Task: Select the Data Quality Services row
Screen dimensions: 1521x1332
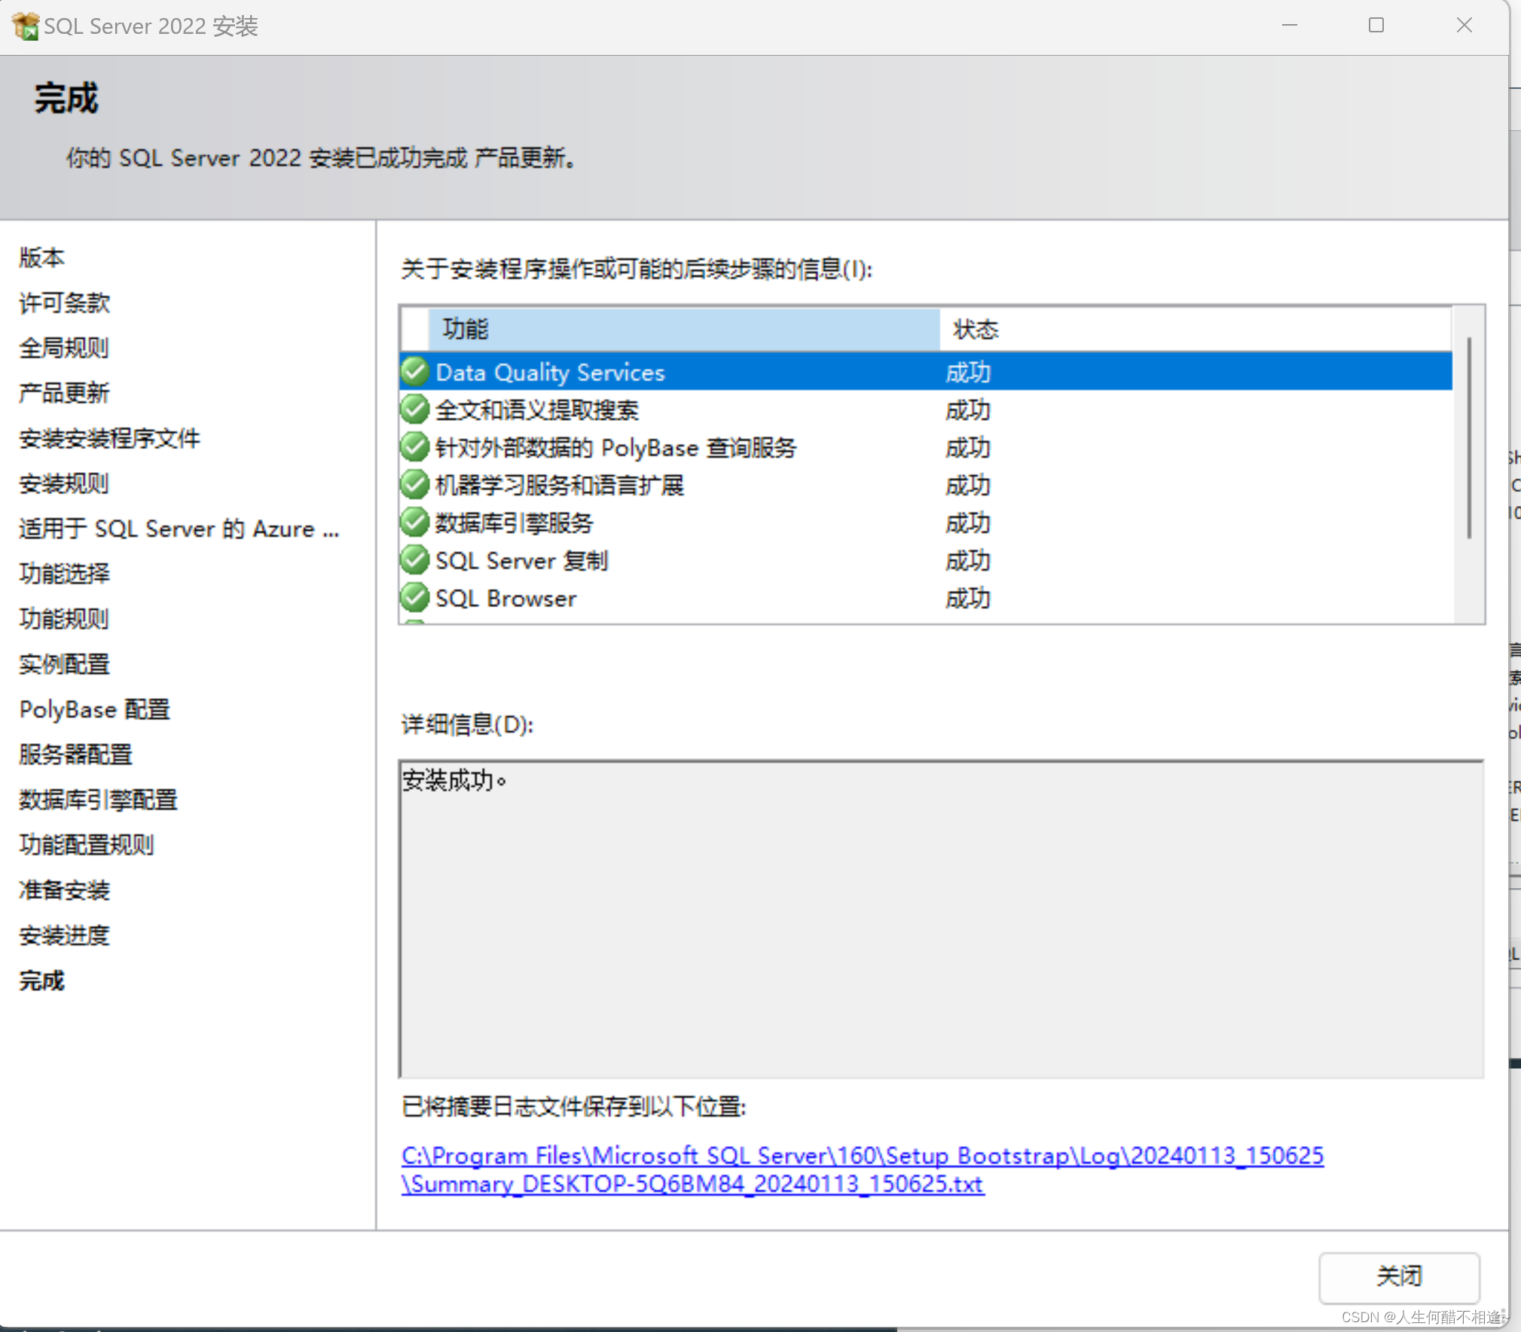Action: (926, 371)
